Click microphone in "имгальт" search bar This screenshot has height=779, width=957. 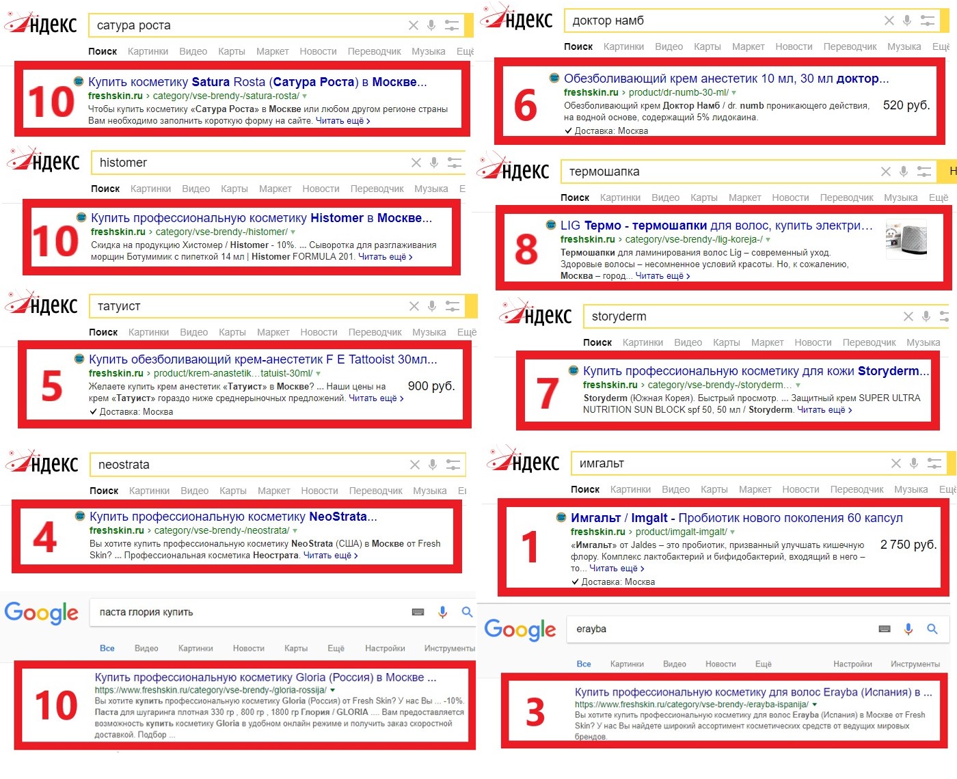914,463
